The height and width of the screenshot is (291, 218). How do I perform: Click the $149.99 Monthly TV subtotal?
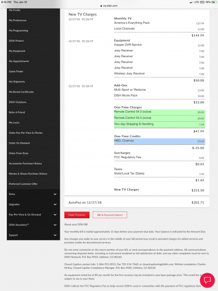(x=198, y=35)
